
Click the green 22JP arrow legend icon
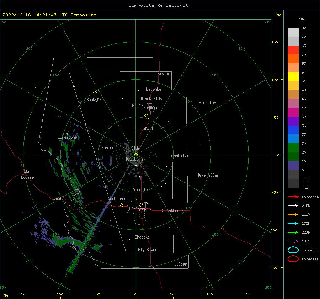click(293, 232)
